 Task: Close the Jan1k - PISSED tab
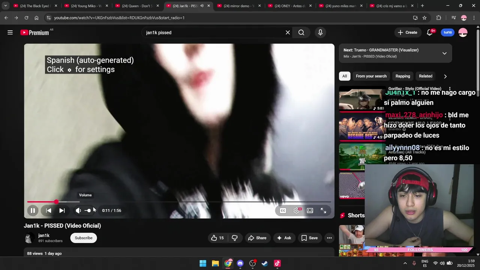[x=208, y=6]
